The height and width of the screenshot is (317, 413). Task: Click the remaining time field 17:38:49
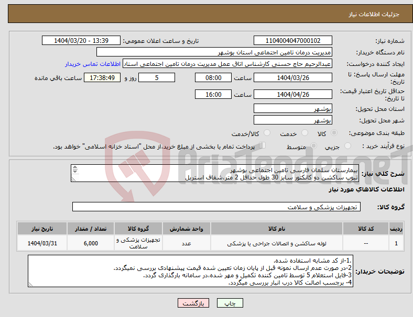pyautogui.click(x=102, y=77)
